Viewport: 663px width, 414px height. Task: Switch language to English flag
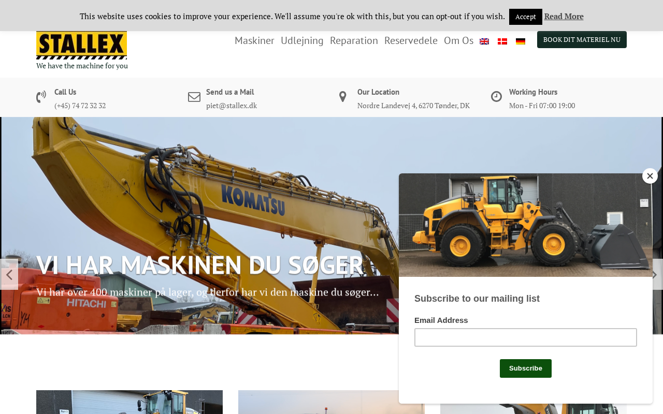484,41
